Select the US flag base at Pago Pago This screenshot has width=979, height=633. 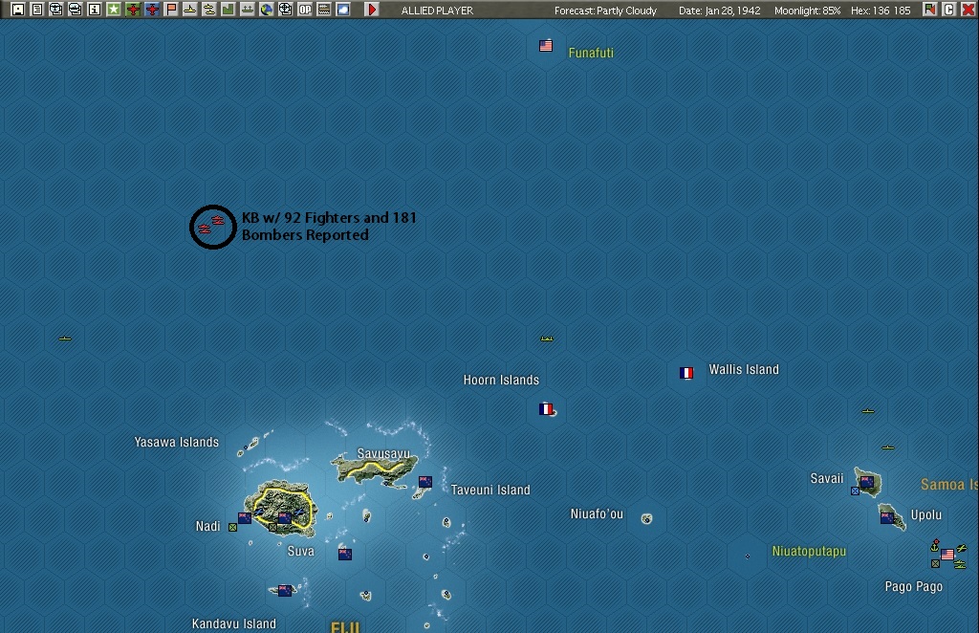(x=947, y=555)
